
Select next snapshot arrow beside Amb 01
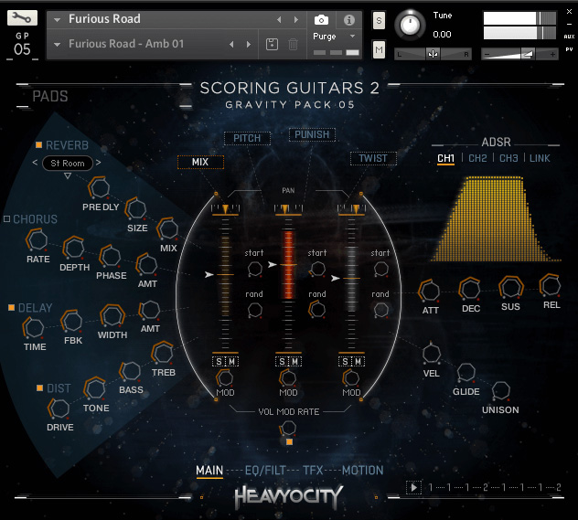(x=249, y=44)
